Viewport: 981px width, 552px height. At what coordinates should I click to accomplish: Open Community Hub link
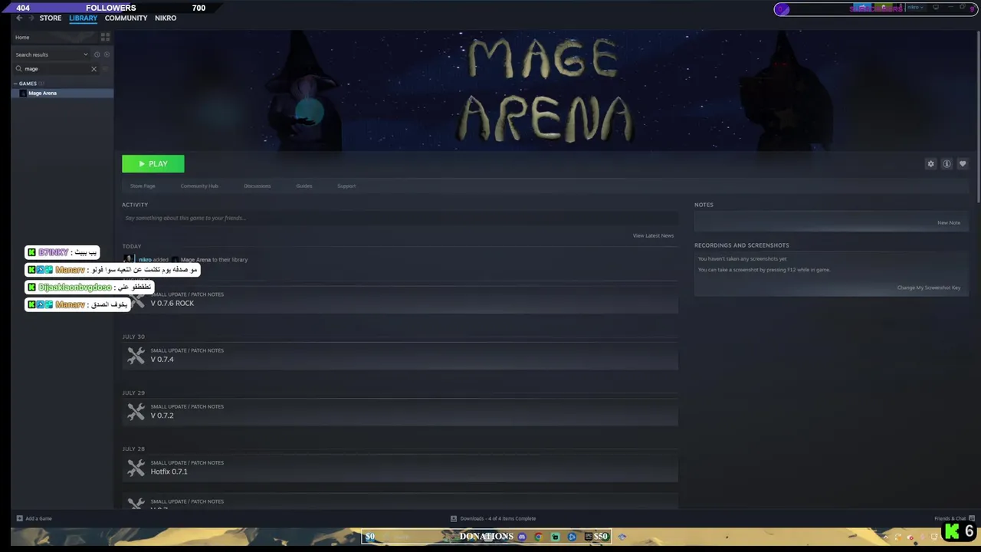[199, 186]
